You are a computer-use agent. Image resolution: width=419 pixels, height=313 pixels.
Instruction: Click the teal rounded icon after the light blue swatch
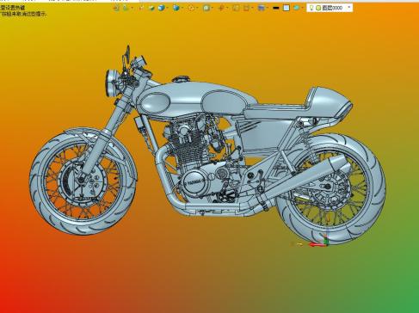[x=296, y=8]
